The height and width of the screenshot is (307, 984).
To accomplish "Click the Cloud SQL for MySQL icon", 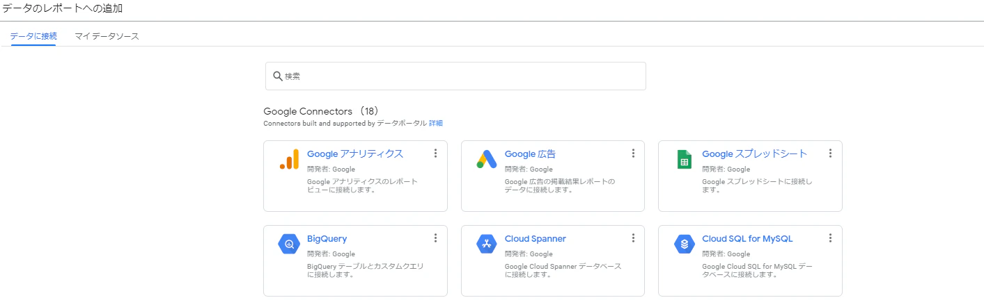I will (684, 244).
